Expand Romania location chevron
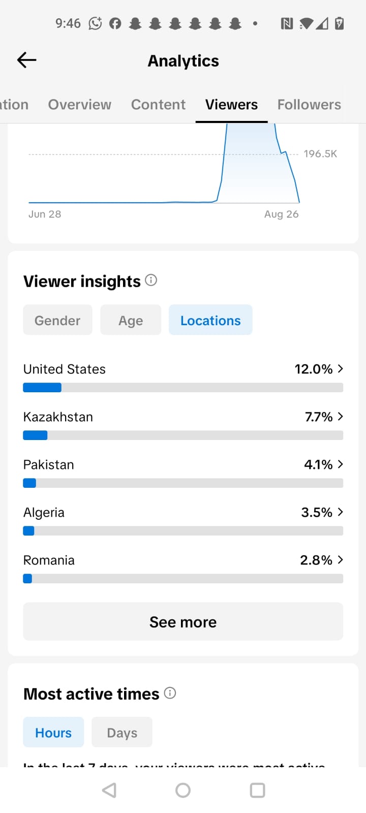This screenshot has width=366, height=813. (x=340, y=559)
